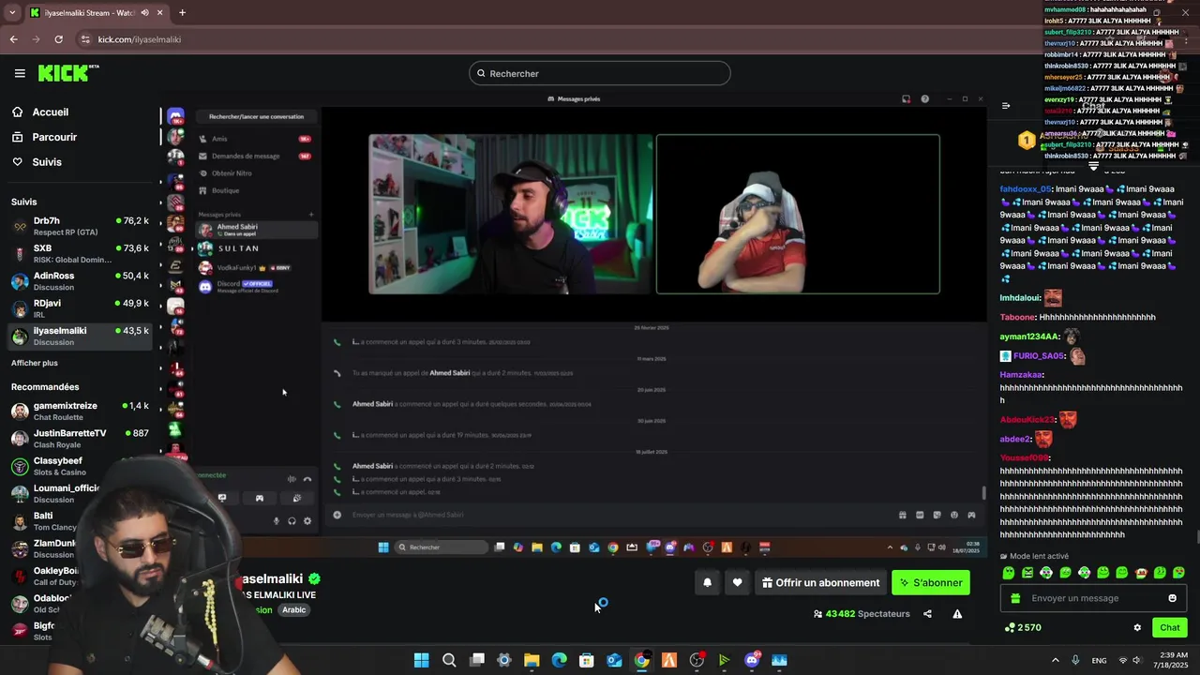The height and width of the screenshot is (675, 1200).
Task: Open Ahmed Sabiri direct message
Action: click(x=256, y=230)
